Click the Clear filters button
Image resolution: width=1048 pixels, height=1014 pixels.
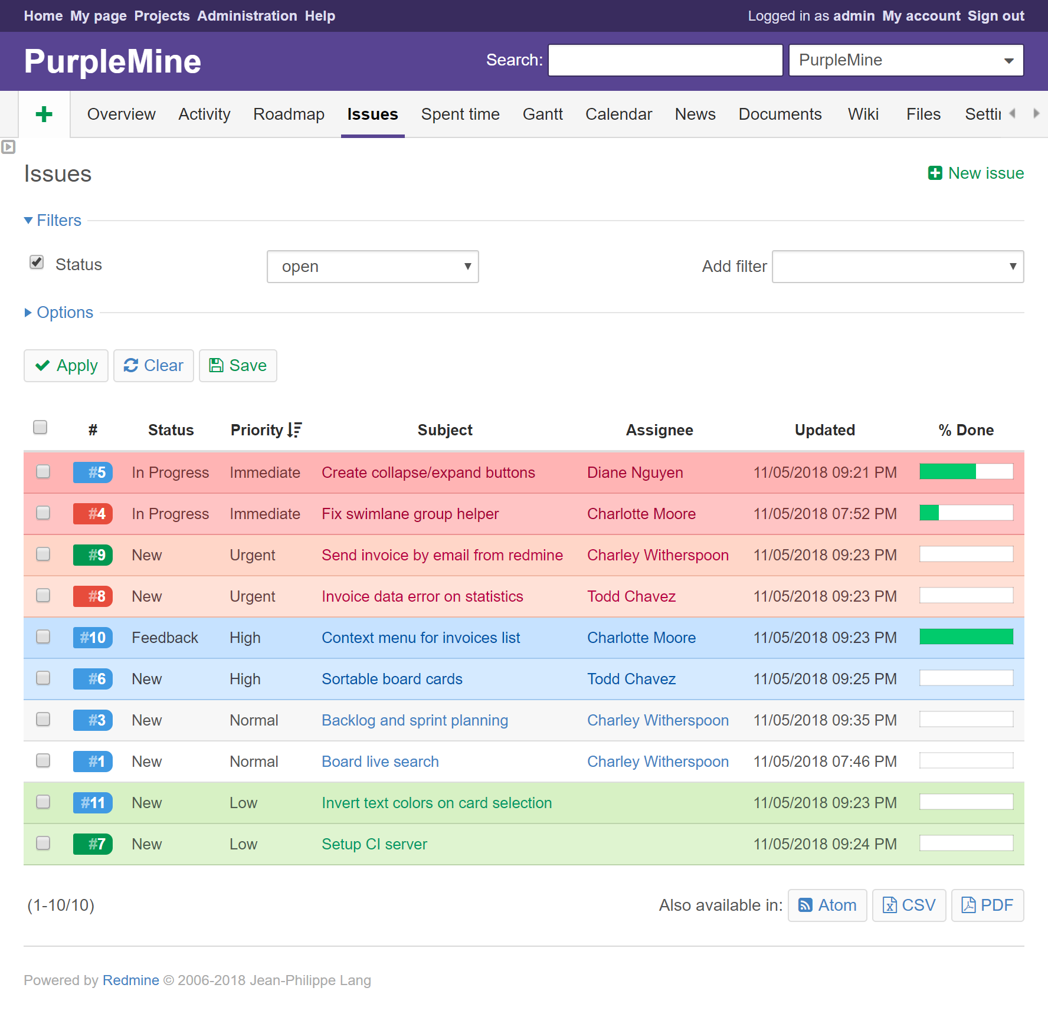click(153, 366)
